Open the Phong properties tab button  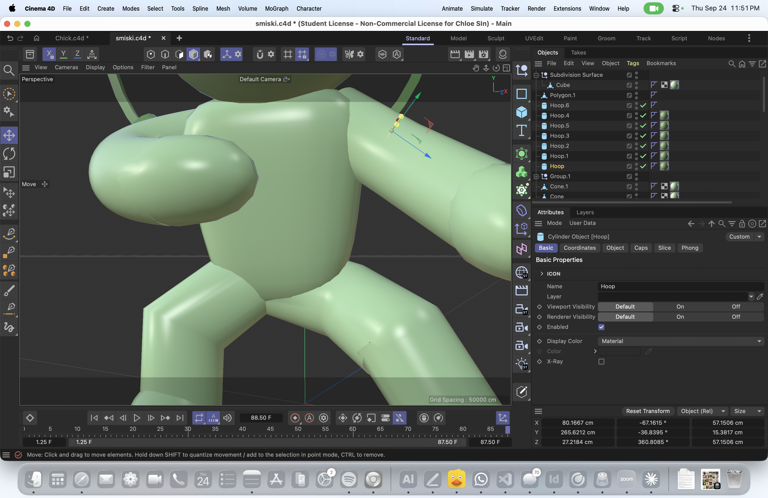[x=690, y=248]
